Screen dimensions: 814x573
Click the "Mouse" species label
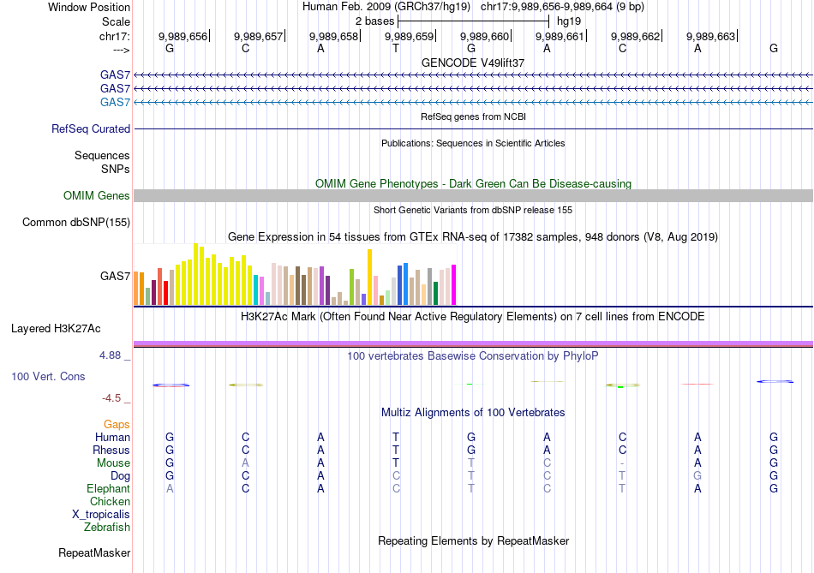113,463
